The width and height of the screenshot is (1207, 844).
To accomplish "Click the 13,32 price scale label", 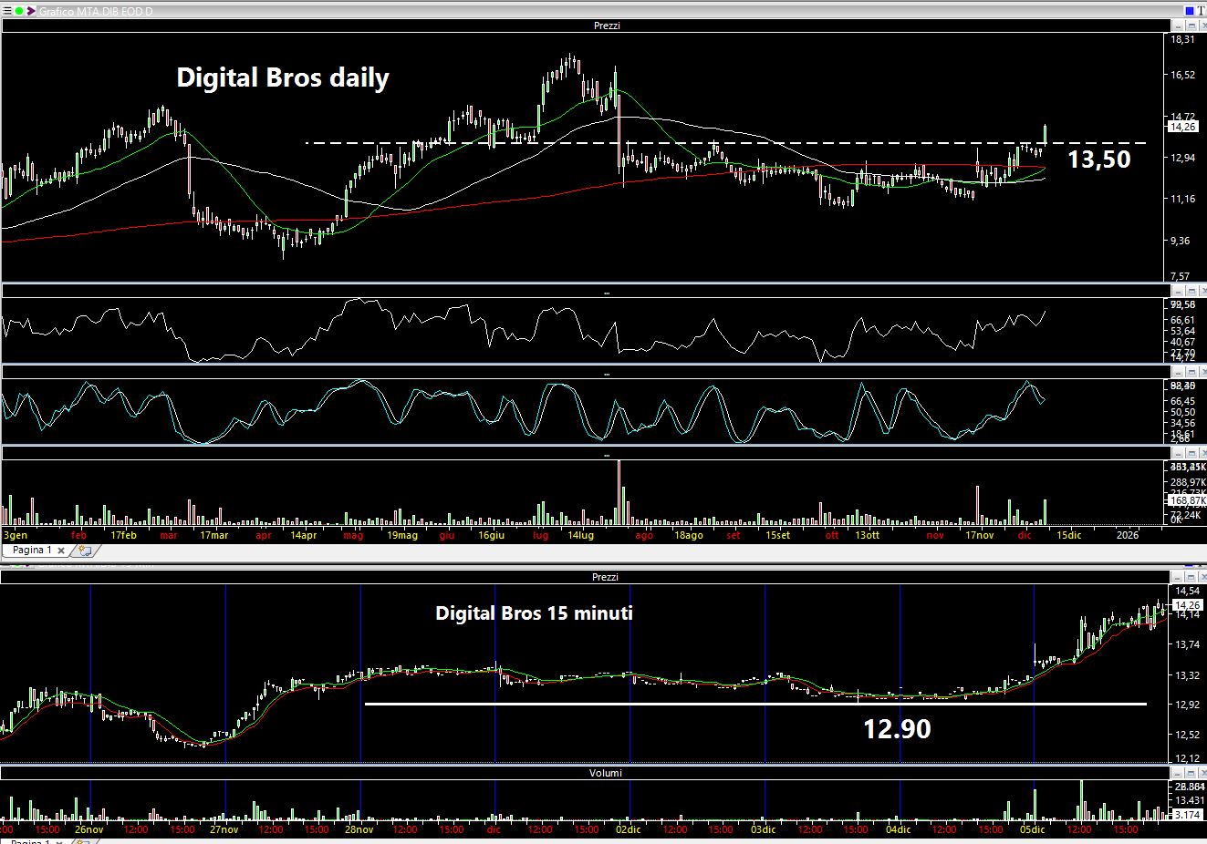I will point(1189,675).
